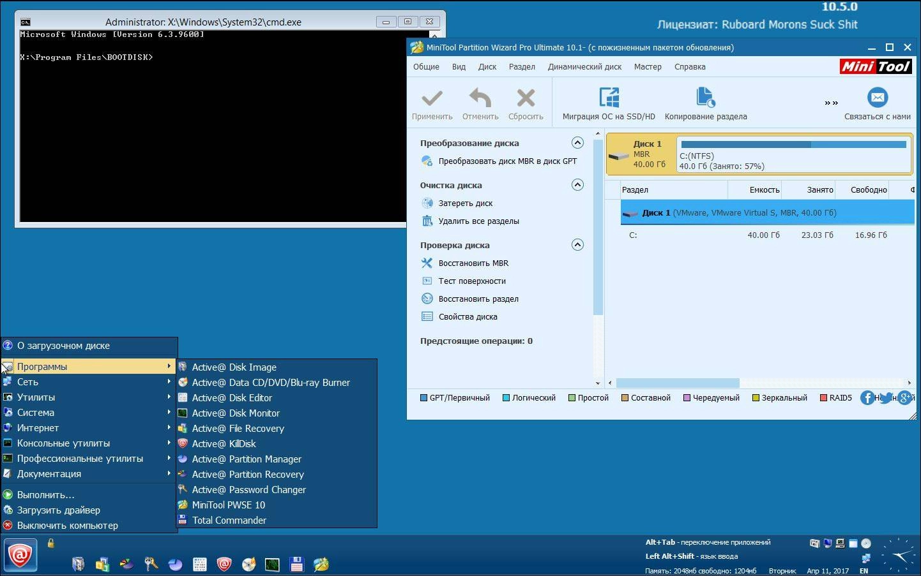921x576 pixels.
Task: Select the C: partition row
Action: [x=767, y=235]
